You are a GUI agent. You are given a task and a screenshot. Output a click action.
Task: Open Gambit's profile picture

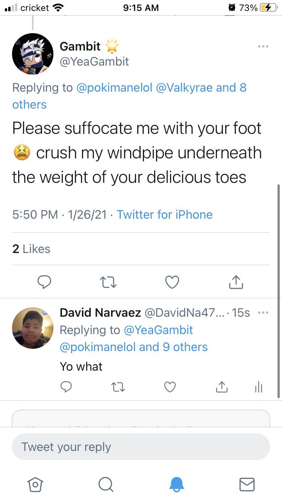[33, 54]
